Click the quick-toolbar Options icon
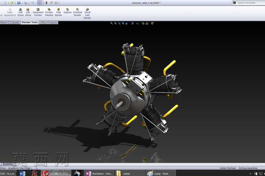The image size is (265, 176). tap(56, 3)
